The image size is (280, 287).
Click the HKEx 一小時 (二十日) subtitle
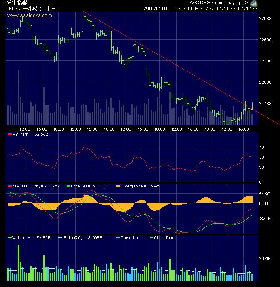(x=33, y=9)
